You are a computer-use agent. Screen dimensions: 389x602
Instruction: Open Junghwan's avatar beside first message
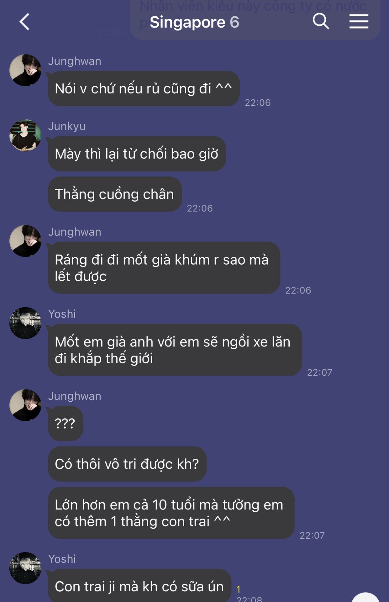[x=25, y=70]
